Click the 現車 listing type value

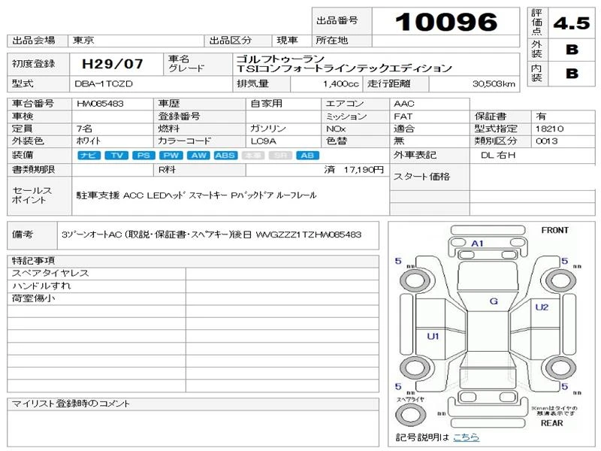click(x=288, y=41)
